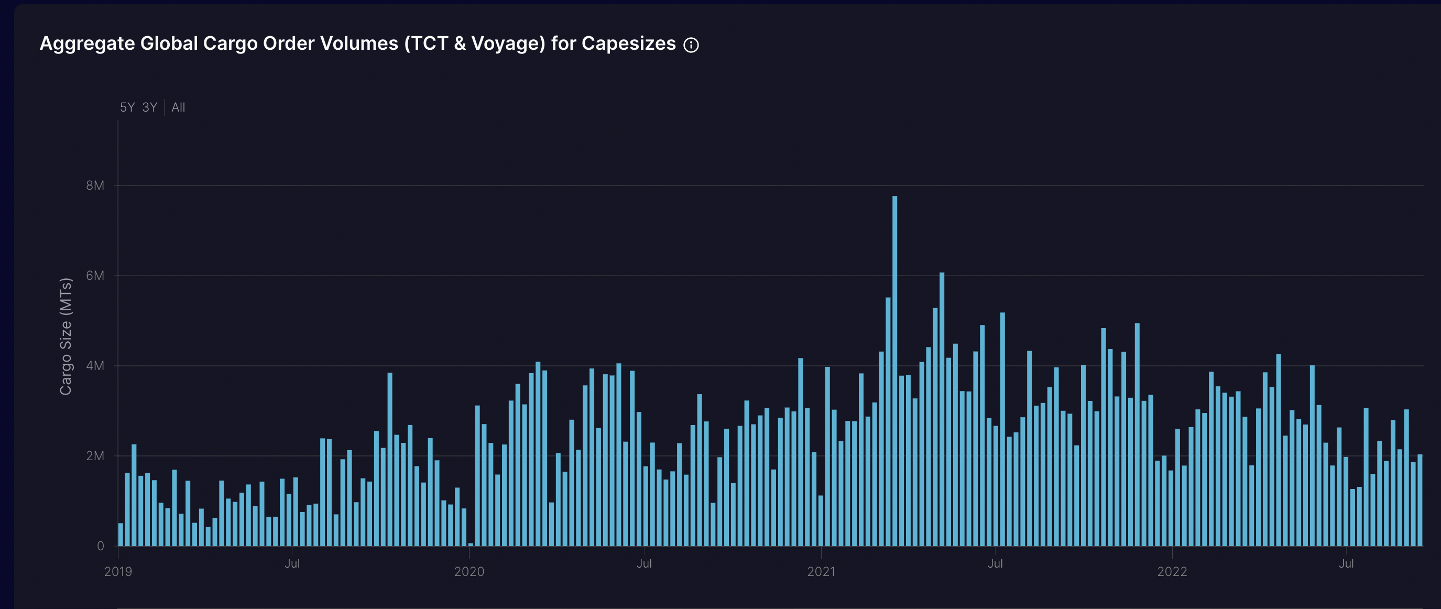Click the second-tallest bar just above 6M
Image resolution: width=1441 pixels, height=609 pixels.
pos(942,410)
